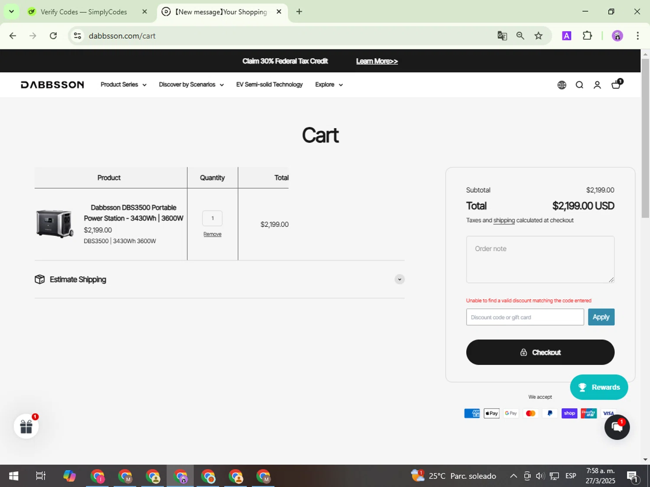This screenshot has height=487, width=650.
Task: Open the volume speaker icon
Action: 540,476
